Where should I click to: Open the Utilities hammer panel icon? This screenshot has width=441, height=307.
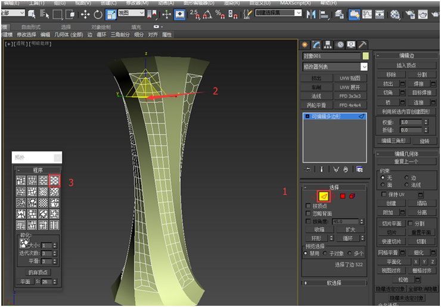pos(362,45)
